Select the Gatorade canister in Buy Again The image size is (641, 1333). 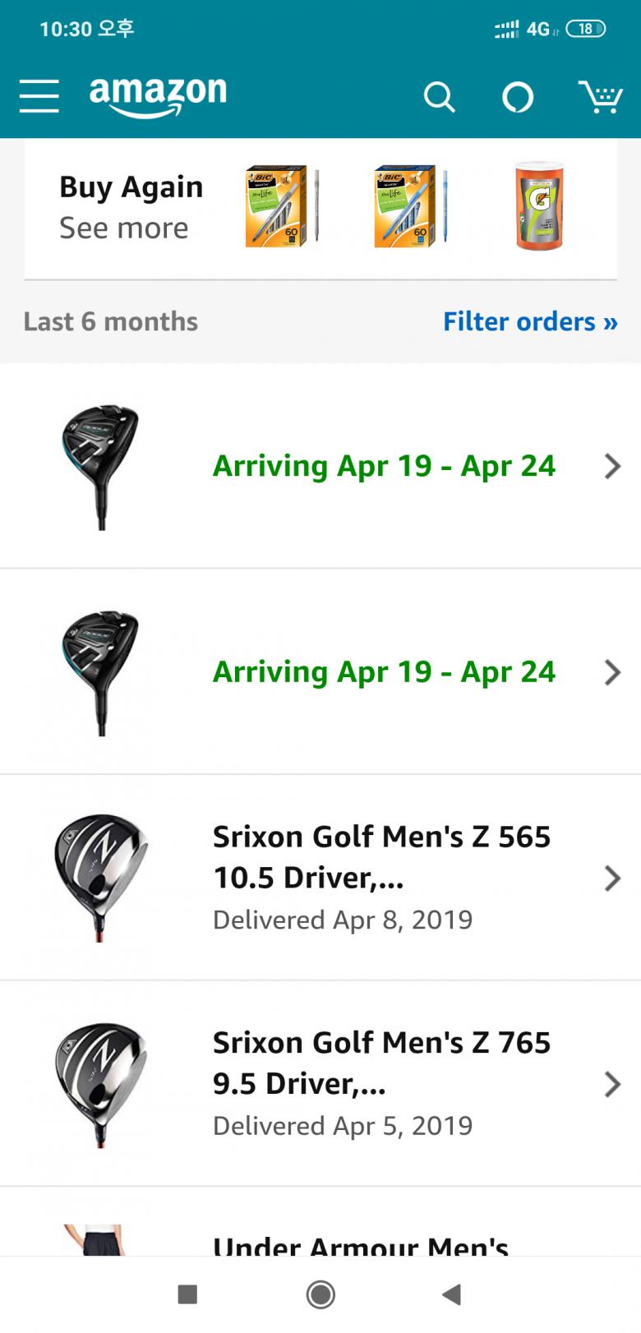click(539, 205)
